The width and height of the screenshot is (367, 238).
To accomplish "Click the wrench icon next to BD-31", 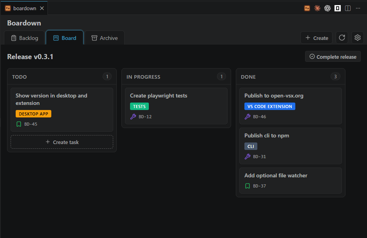I will tap(248, 157).
